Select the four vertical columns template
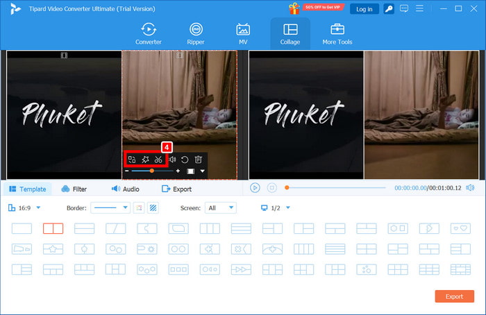The image size is (486, 315). coord(304,249)
